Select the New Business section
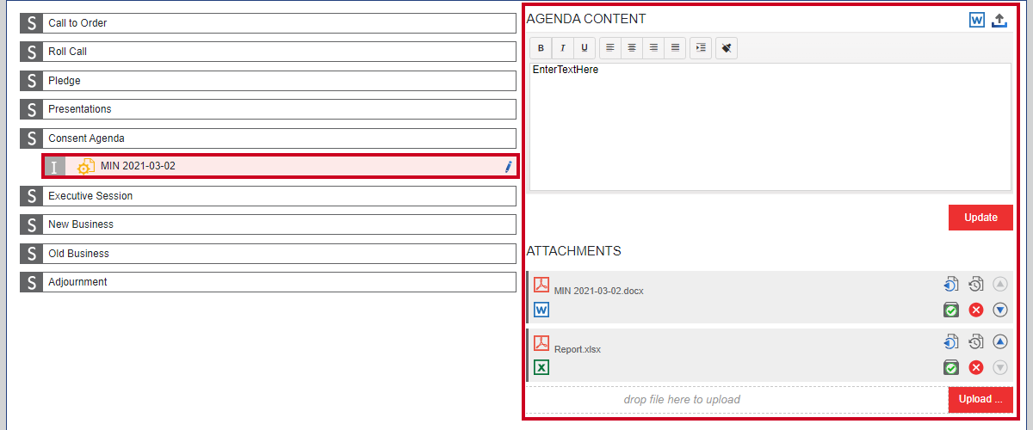Screen dimensions: 1033x430 coord(268,224)
